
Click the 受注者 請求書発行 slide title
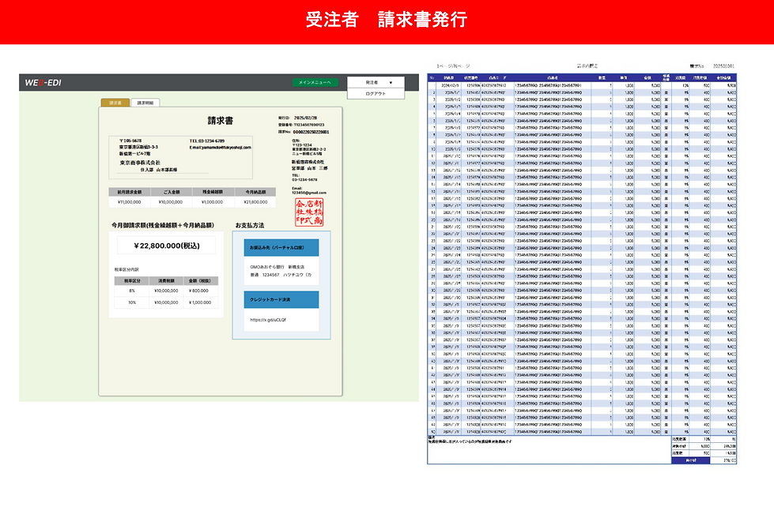tap(387, 20)
